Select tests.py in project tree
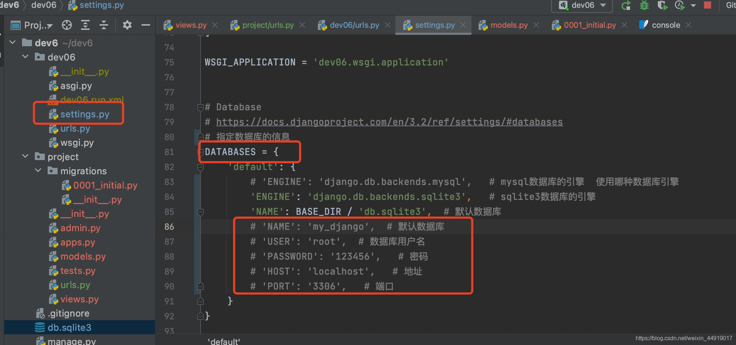The image size is (736, 345). click(x=78, y=271)
